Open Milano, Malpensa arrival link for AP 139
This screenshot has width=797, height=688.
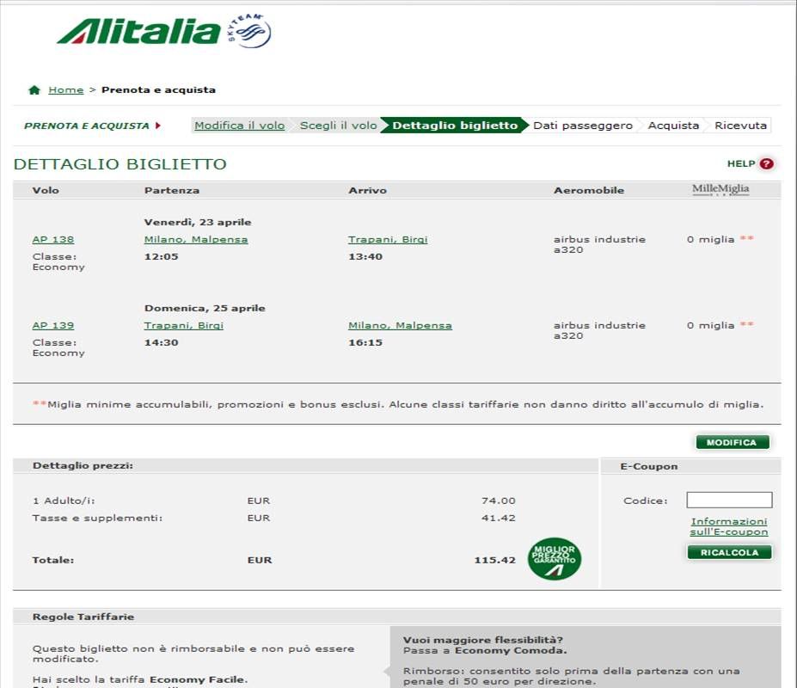pos(400,325)
